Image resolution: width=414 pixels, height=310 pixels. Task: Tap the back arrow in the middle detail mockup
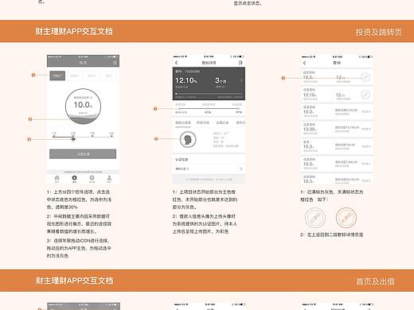coord(177,63)
